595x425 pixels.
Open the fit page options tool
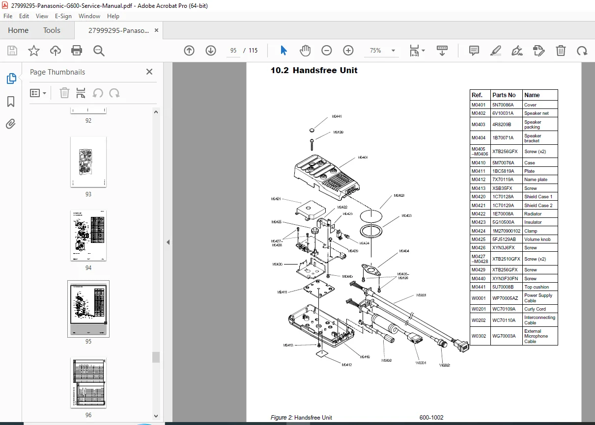click(x=417, y=51)
